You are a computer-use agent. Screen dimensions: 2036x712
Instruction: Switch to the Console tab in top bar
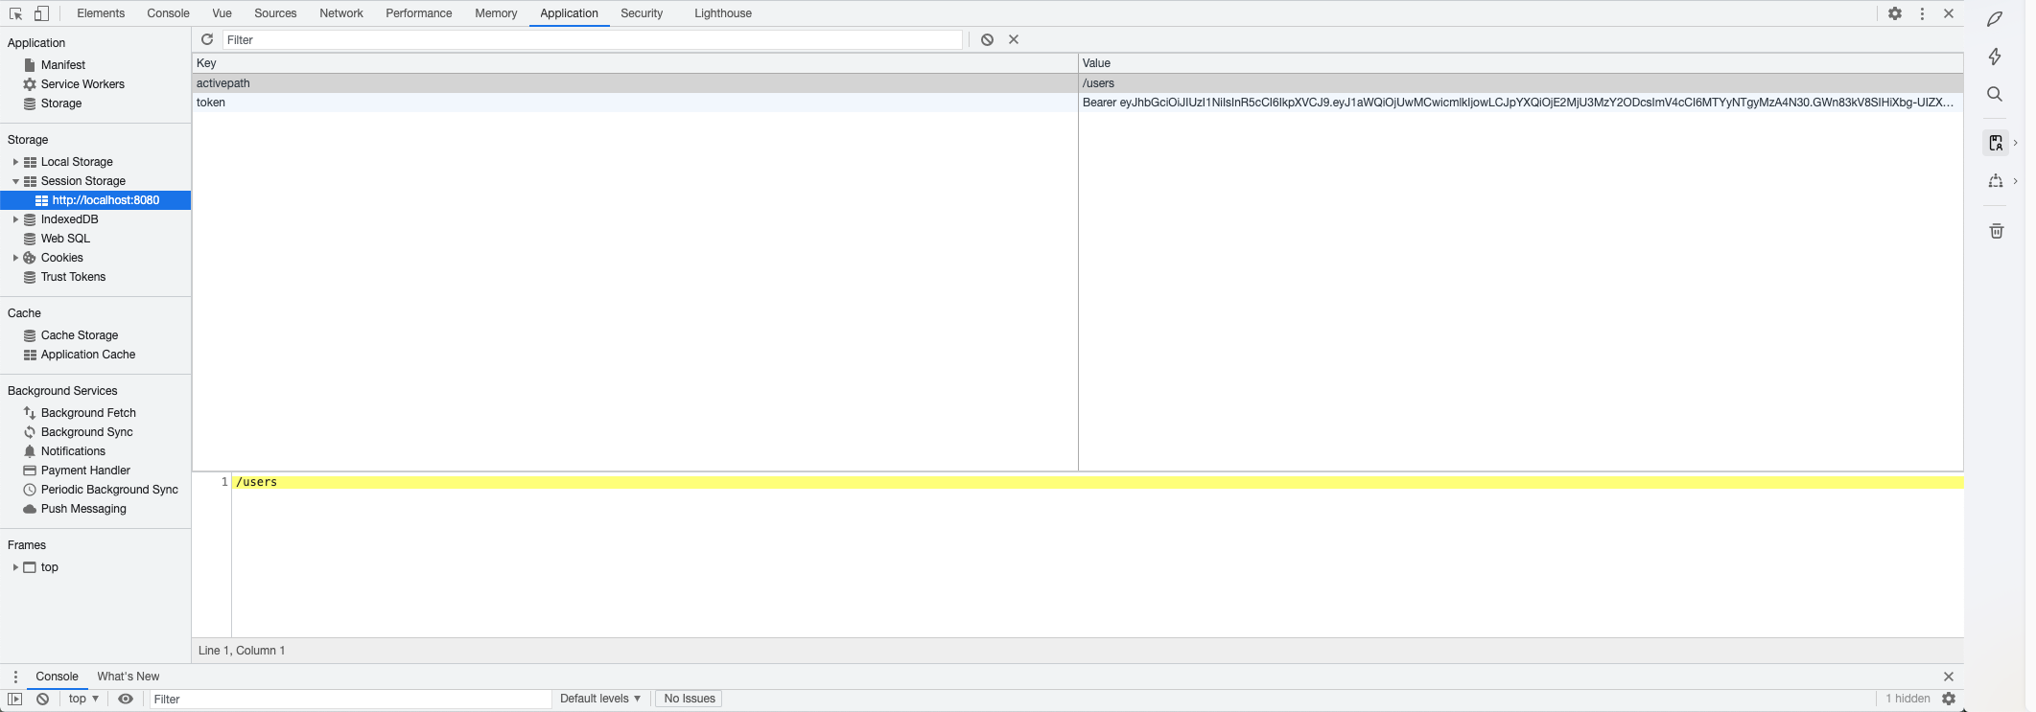tap(168, 13)
